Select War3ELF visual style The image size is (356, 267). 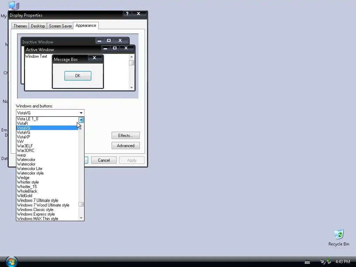(x=47, y=146)
